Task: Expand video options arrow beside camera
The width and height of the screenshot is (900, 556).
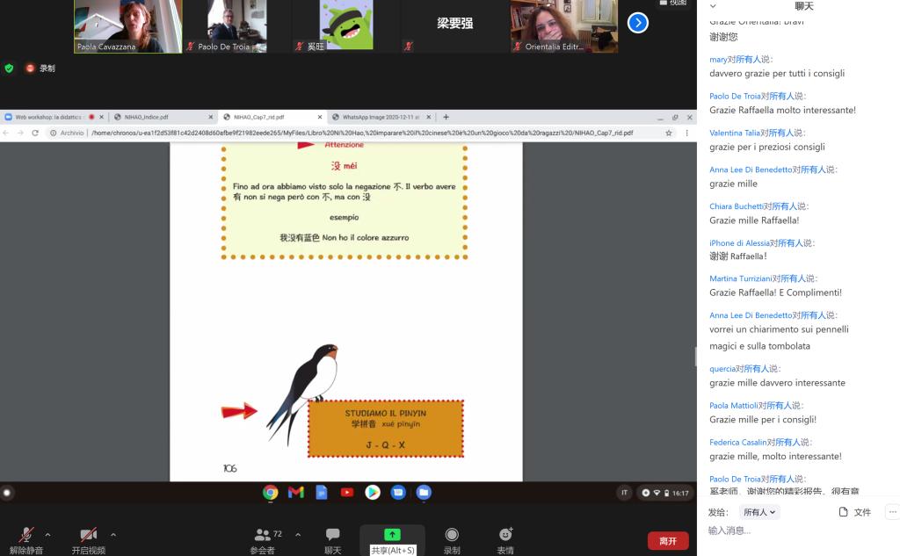Action: (113, 535)
